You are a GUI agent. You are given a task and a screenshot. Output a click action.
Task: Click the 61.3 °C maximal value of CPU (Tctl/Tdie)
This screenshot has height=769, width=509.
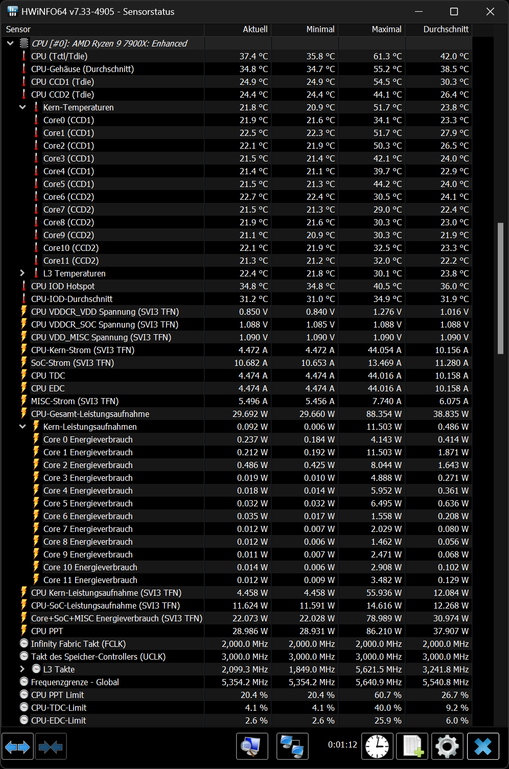(x=387, y=56)
